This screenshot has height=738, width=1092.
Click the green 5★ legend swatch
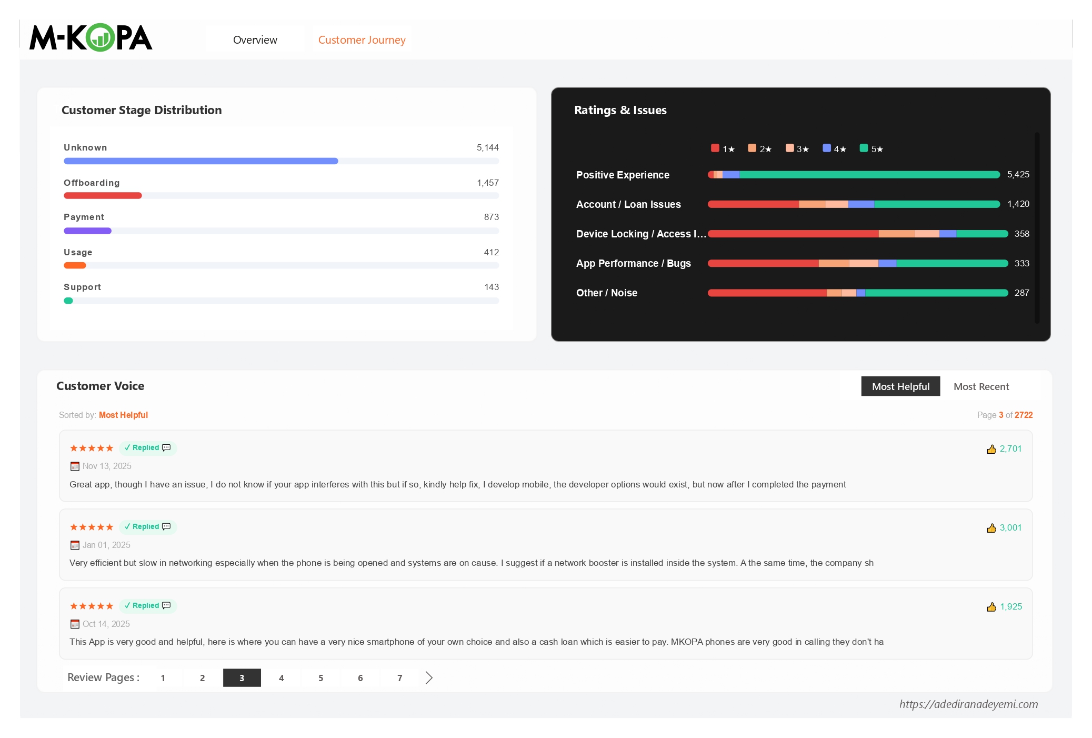click(863, 148)
